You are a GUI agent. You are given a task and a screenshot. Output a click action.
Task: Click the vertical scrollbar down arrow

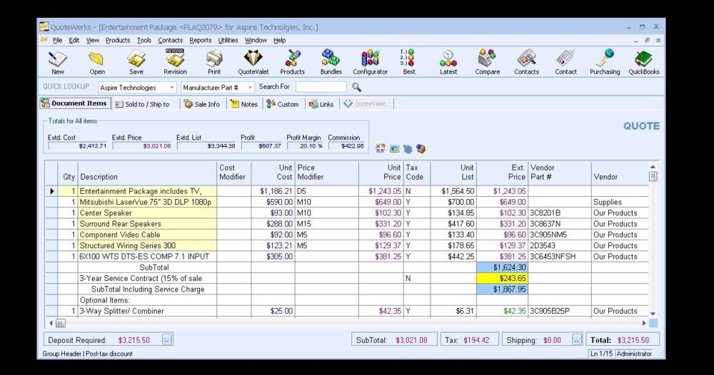[653, 313]
